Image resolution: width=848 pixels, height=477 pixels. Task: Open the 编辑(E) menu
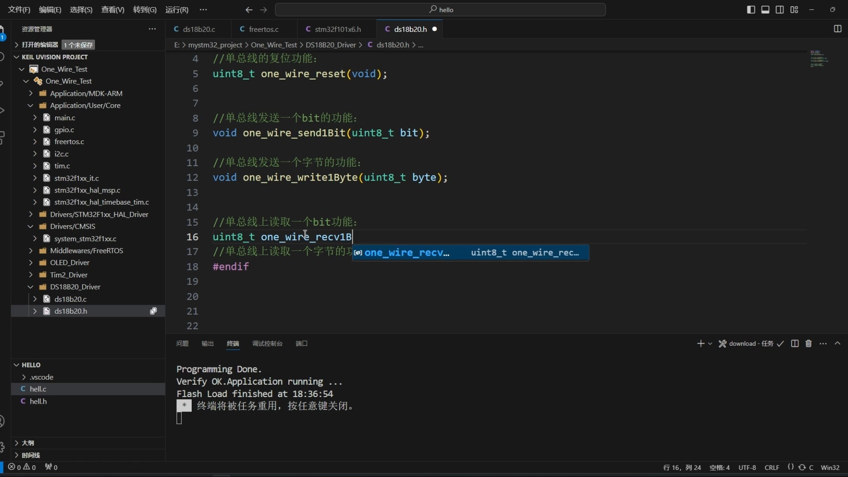point(50,10)
